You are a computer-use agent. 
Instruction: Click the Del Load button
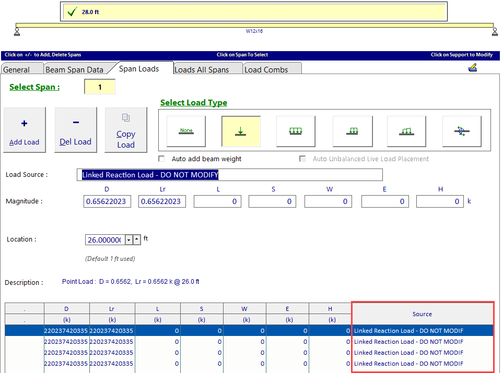click(76, 130)
